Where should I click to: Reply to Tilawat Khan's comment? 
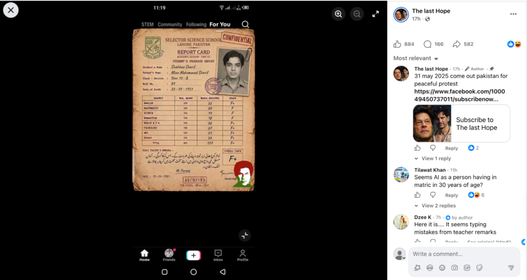click(x=451, y=195)
